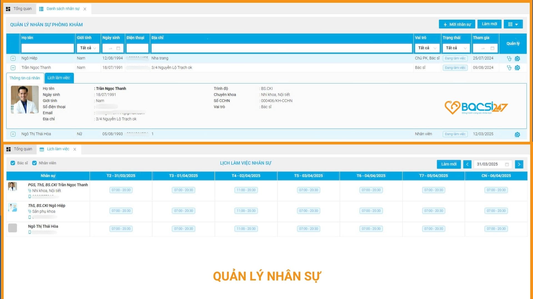Click calendar icon in schedule date box
The height and width of the screenshot is (299, 533).
(x=507, y=164)
